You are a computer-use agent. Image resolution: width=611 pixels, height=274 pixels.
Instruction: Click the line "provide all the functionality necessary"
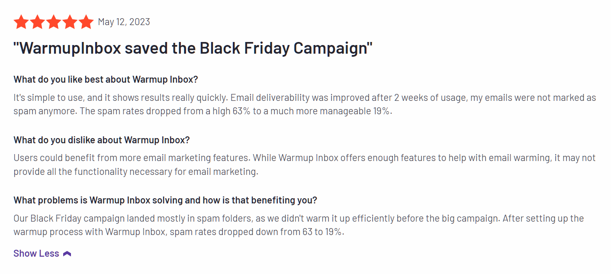[x=135, y=171]
